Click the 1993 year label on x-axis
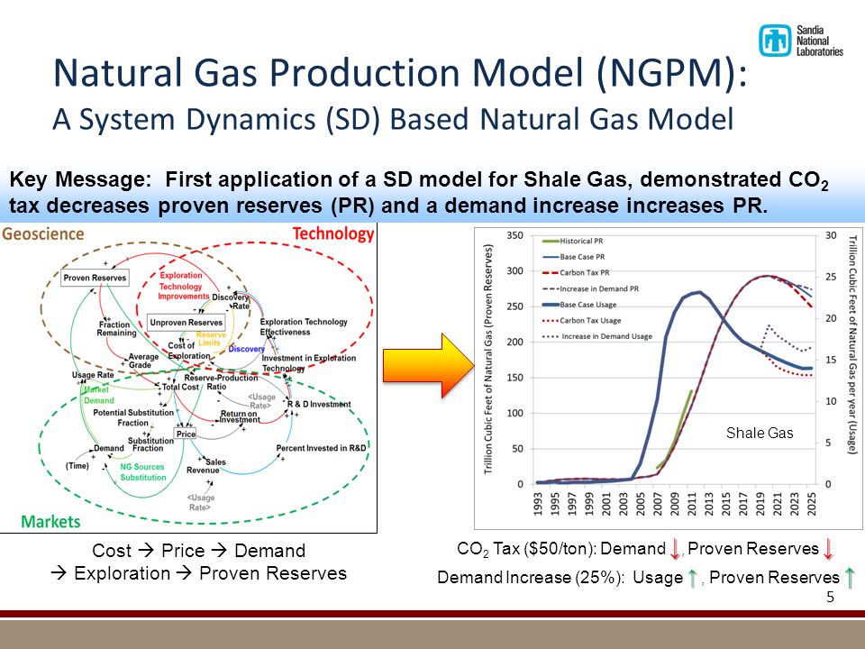This screenshot has height=649, width=865. point(538,504)
